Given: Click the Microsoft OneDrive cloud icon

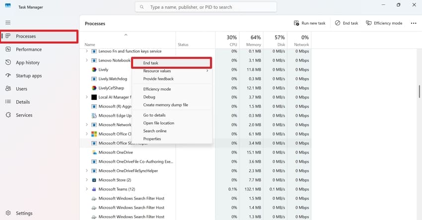Looking at the screenshot, I should (94, 152).
